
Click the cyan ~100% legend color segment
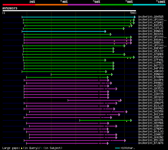pos(149,5)
